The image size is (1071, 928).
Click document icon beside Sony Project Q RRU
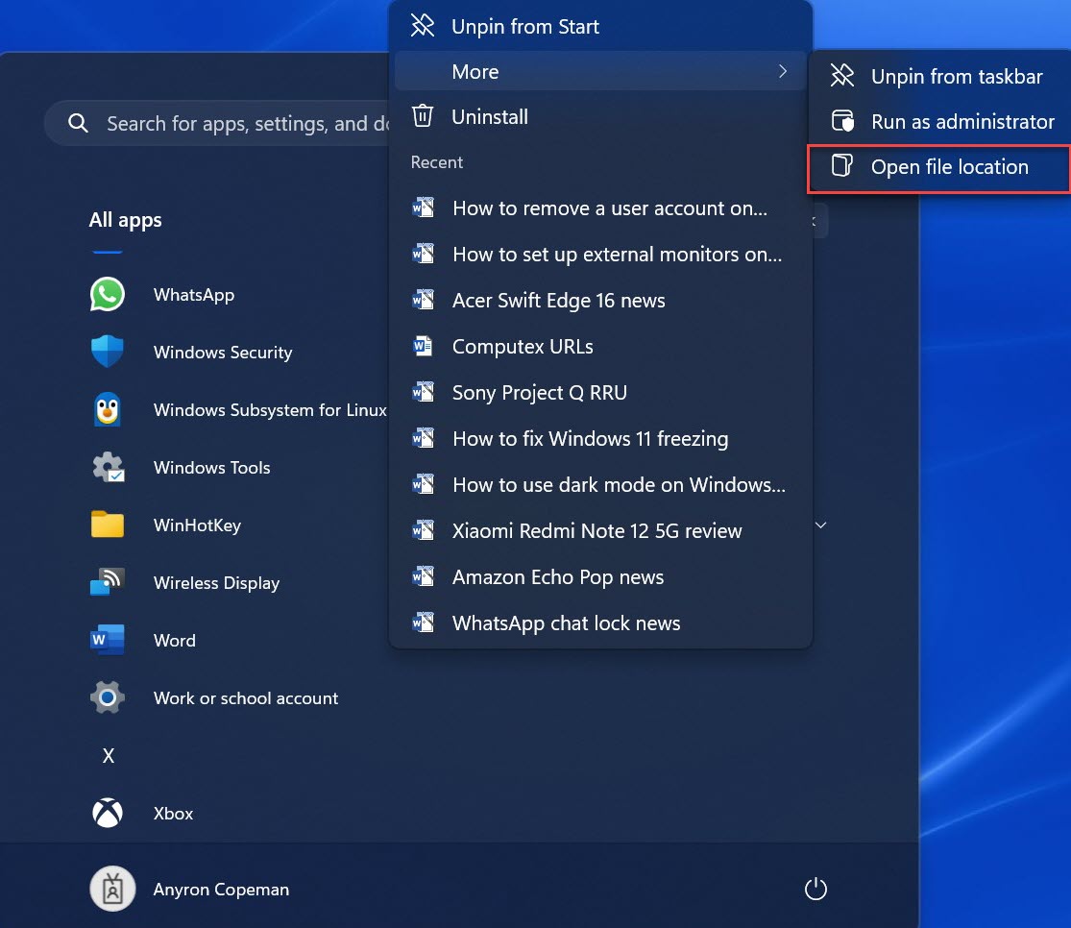423,392
